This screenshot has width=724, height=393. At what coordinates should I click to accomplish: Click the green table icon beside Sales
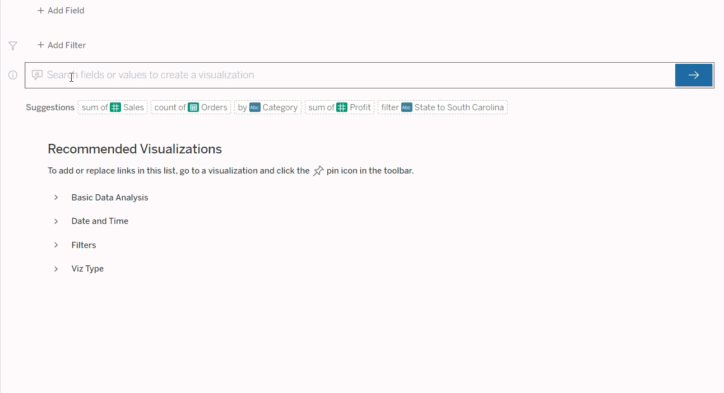115,106
